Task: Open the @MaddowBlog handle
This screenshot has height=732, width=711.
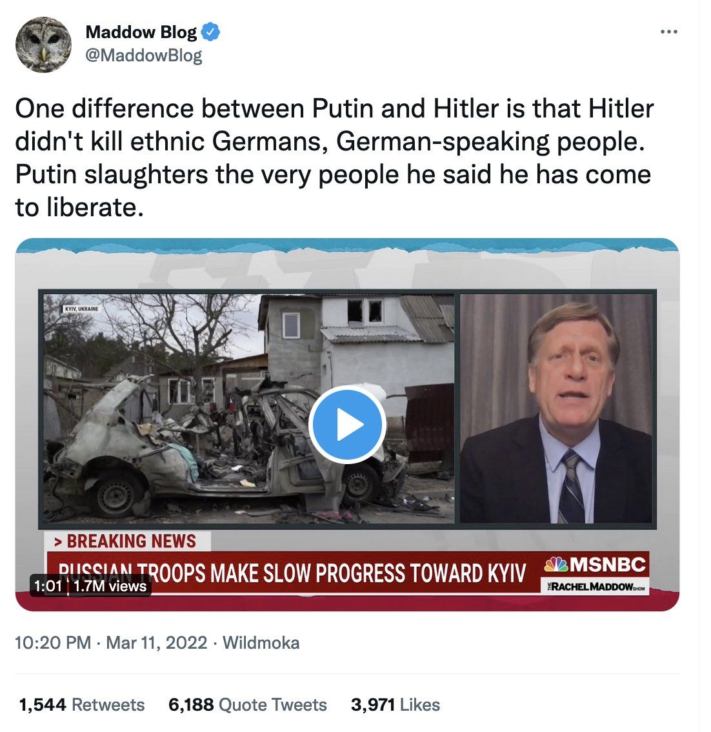Action: coord(144,56)
